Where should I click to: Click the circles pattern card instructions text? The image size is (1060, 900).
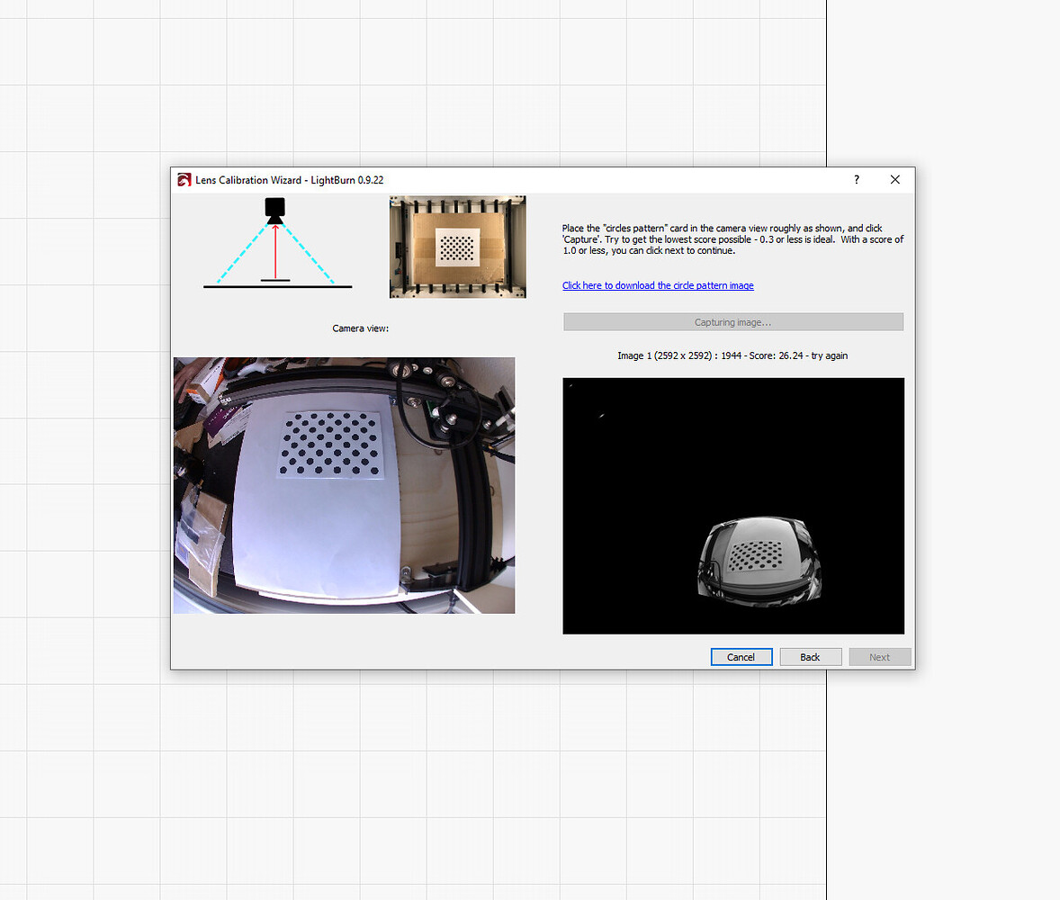(x=732, y=239)
